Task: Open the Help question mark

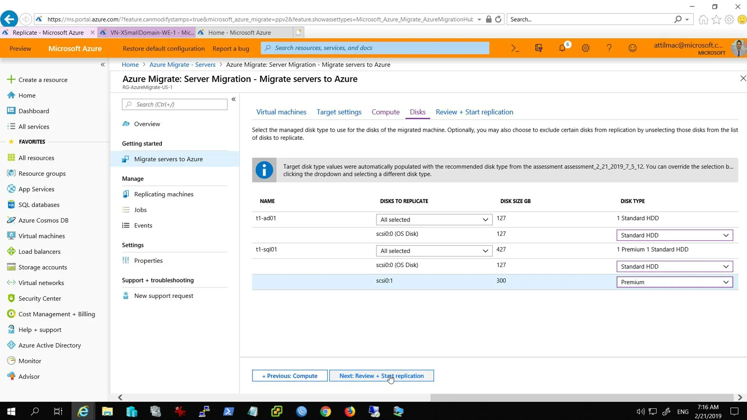Action: point(609,48)
